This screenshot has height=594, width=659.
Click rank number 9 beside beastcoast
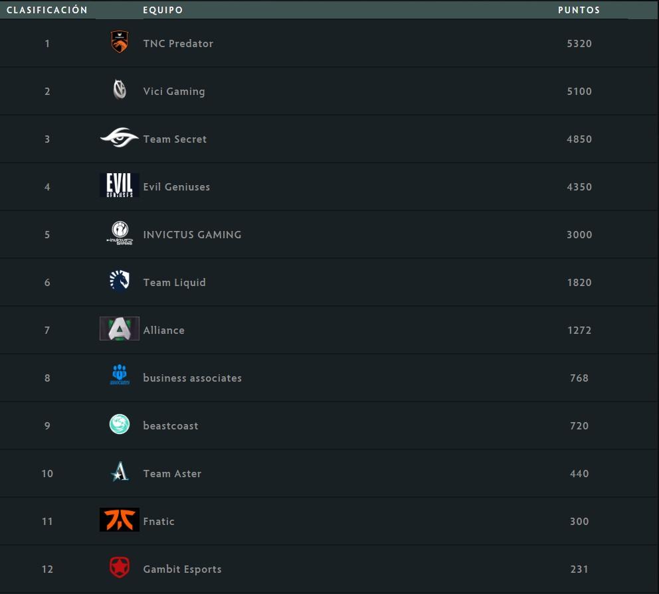[47, 425]
